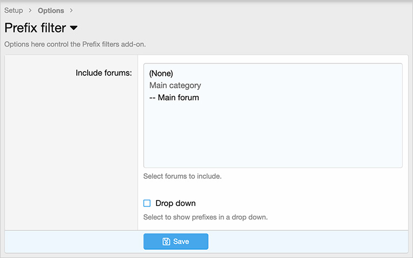This screenshot has width=413, height=258.
Task: Click the chevron after Setup breadcrumb
Action: [x=30, y=10]
